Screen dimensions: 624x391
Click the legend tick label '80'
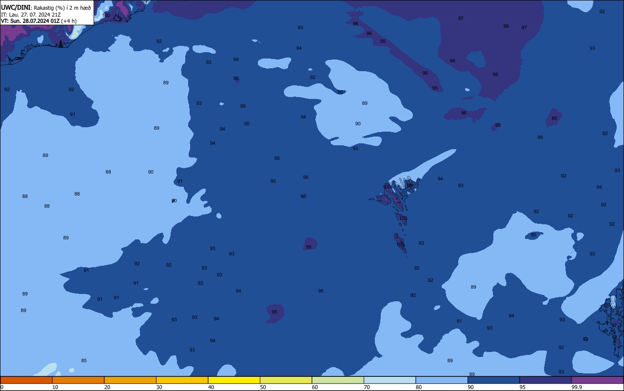pos(419,387)
